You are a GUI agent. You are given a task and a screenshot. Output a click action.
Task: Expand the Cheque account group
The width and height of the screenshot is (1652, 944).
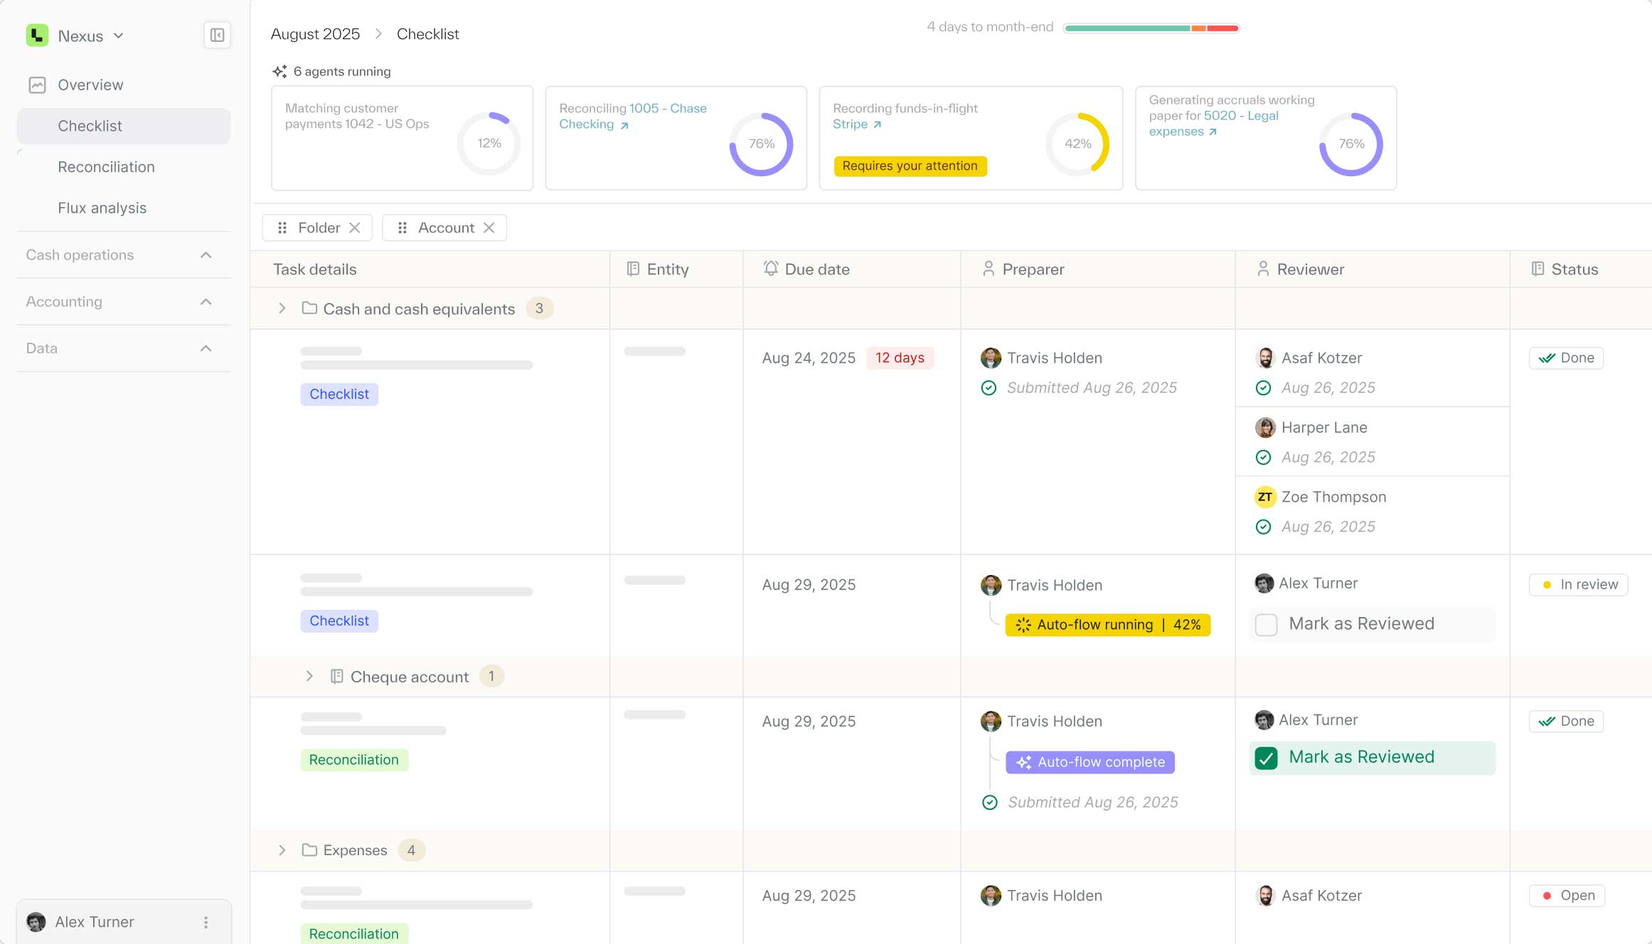pos(309,676)
